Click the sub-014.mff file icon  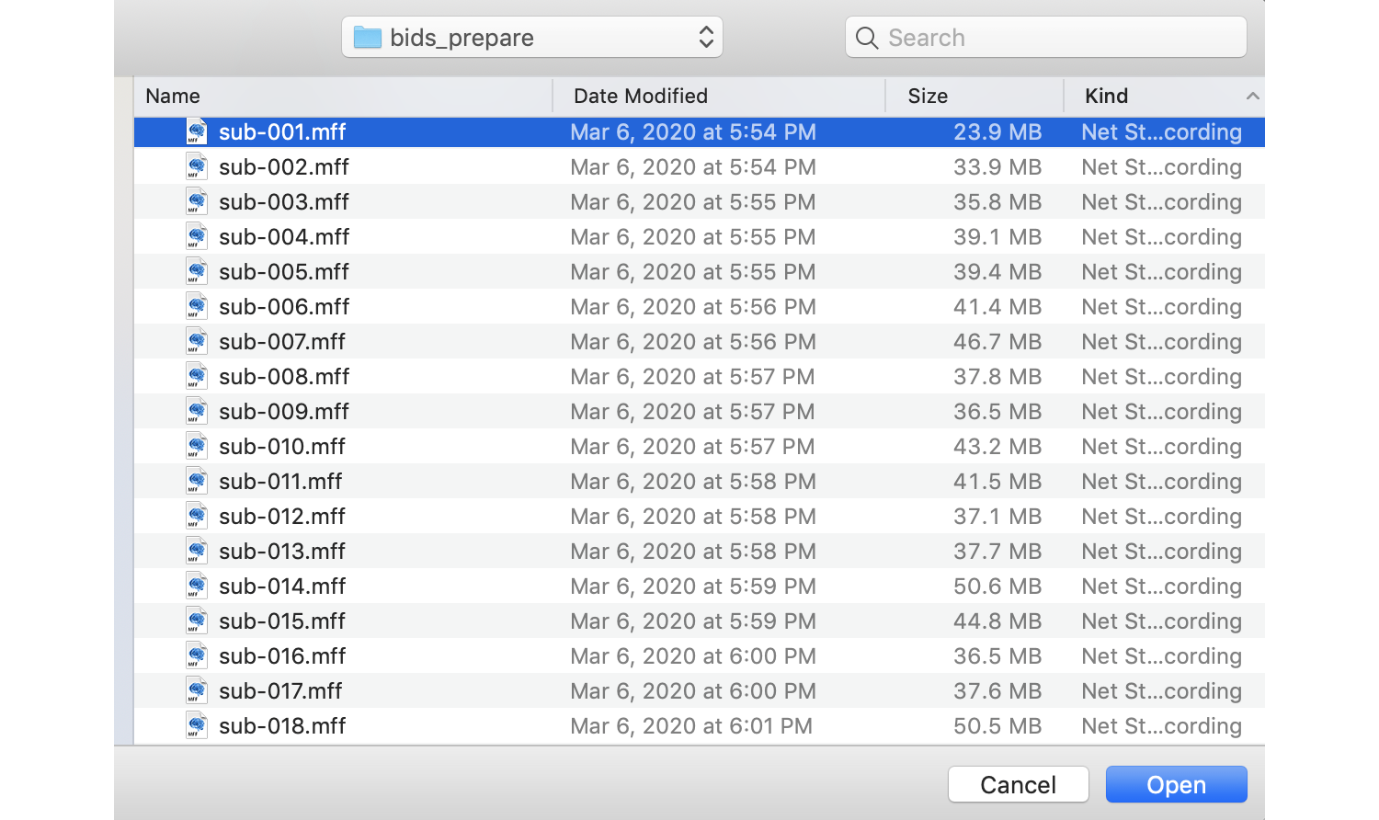point(197,587)
